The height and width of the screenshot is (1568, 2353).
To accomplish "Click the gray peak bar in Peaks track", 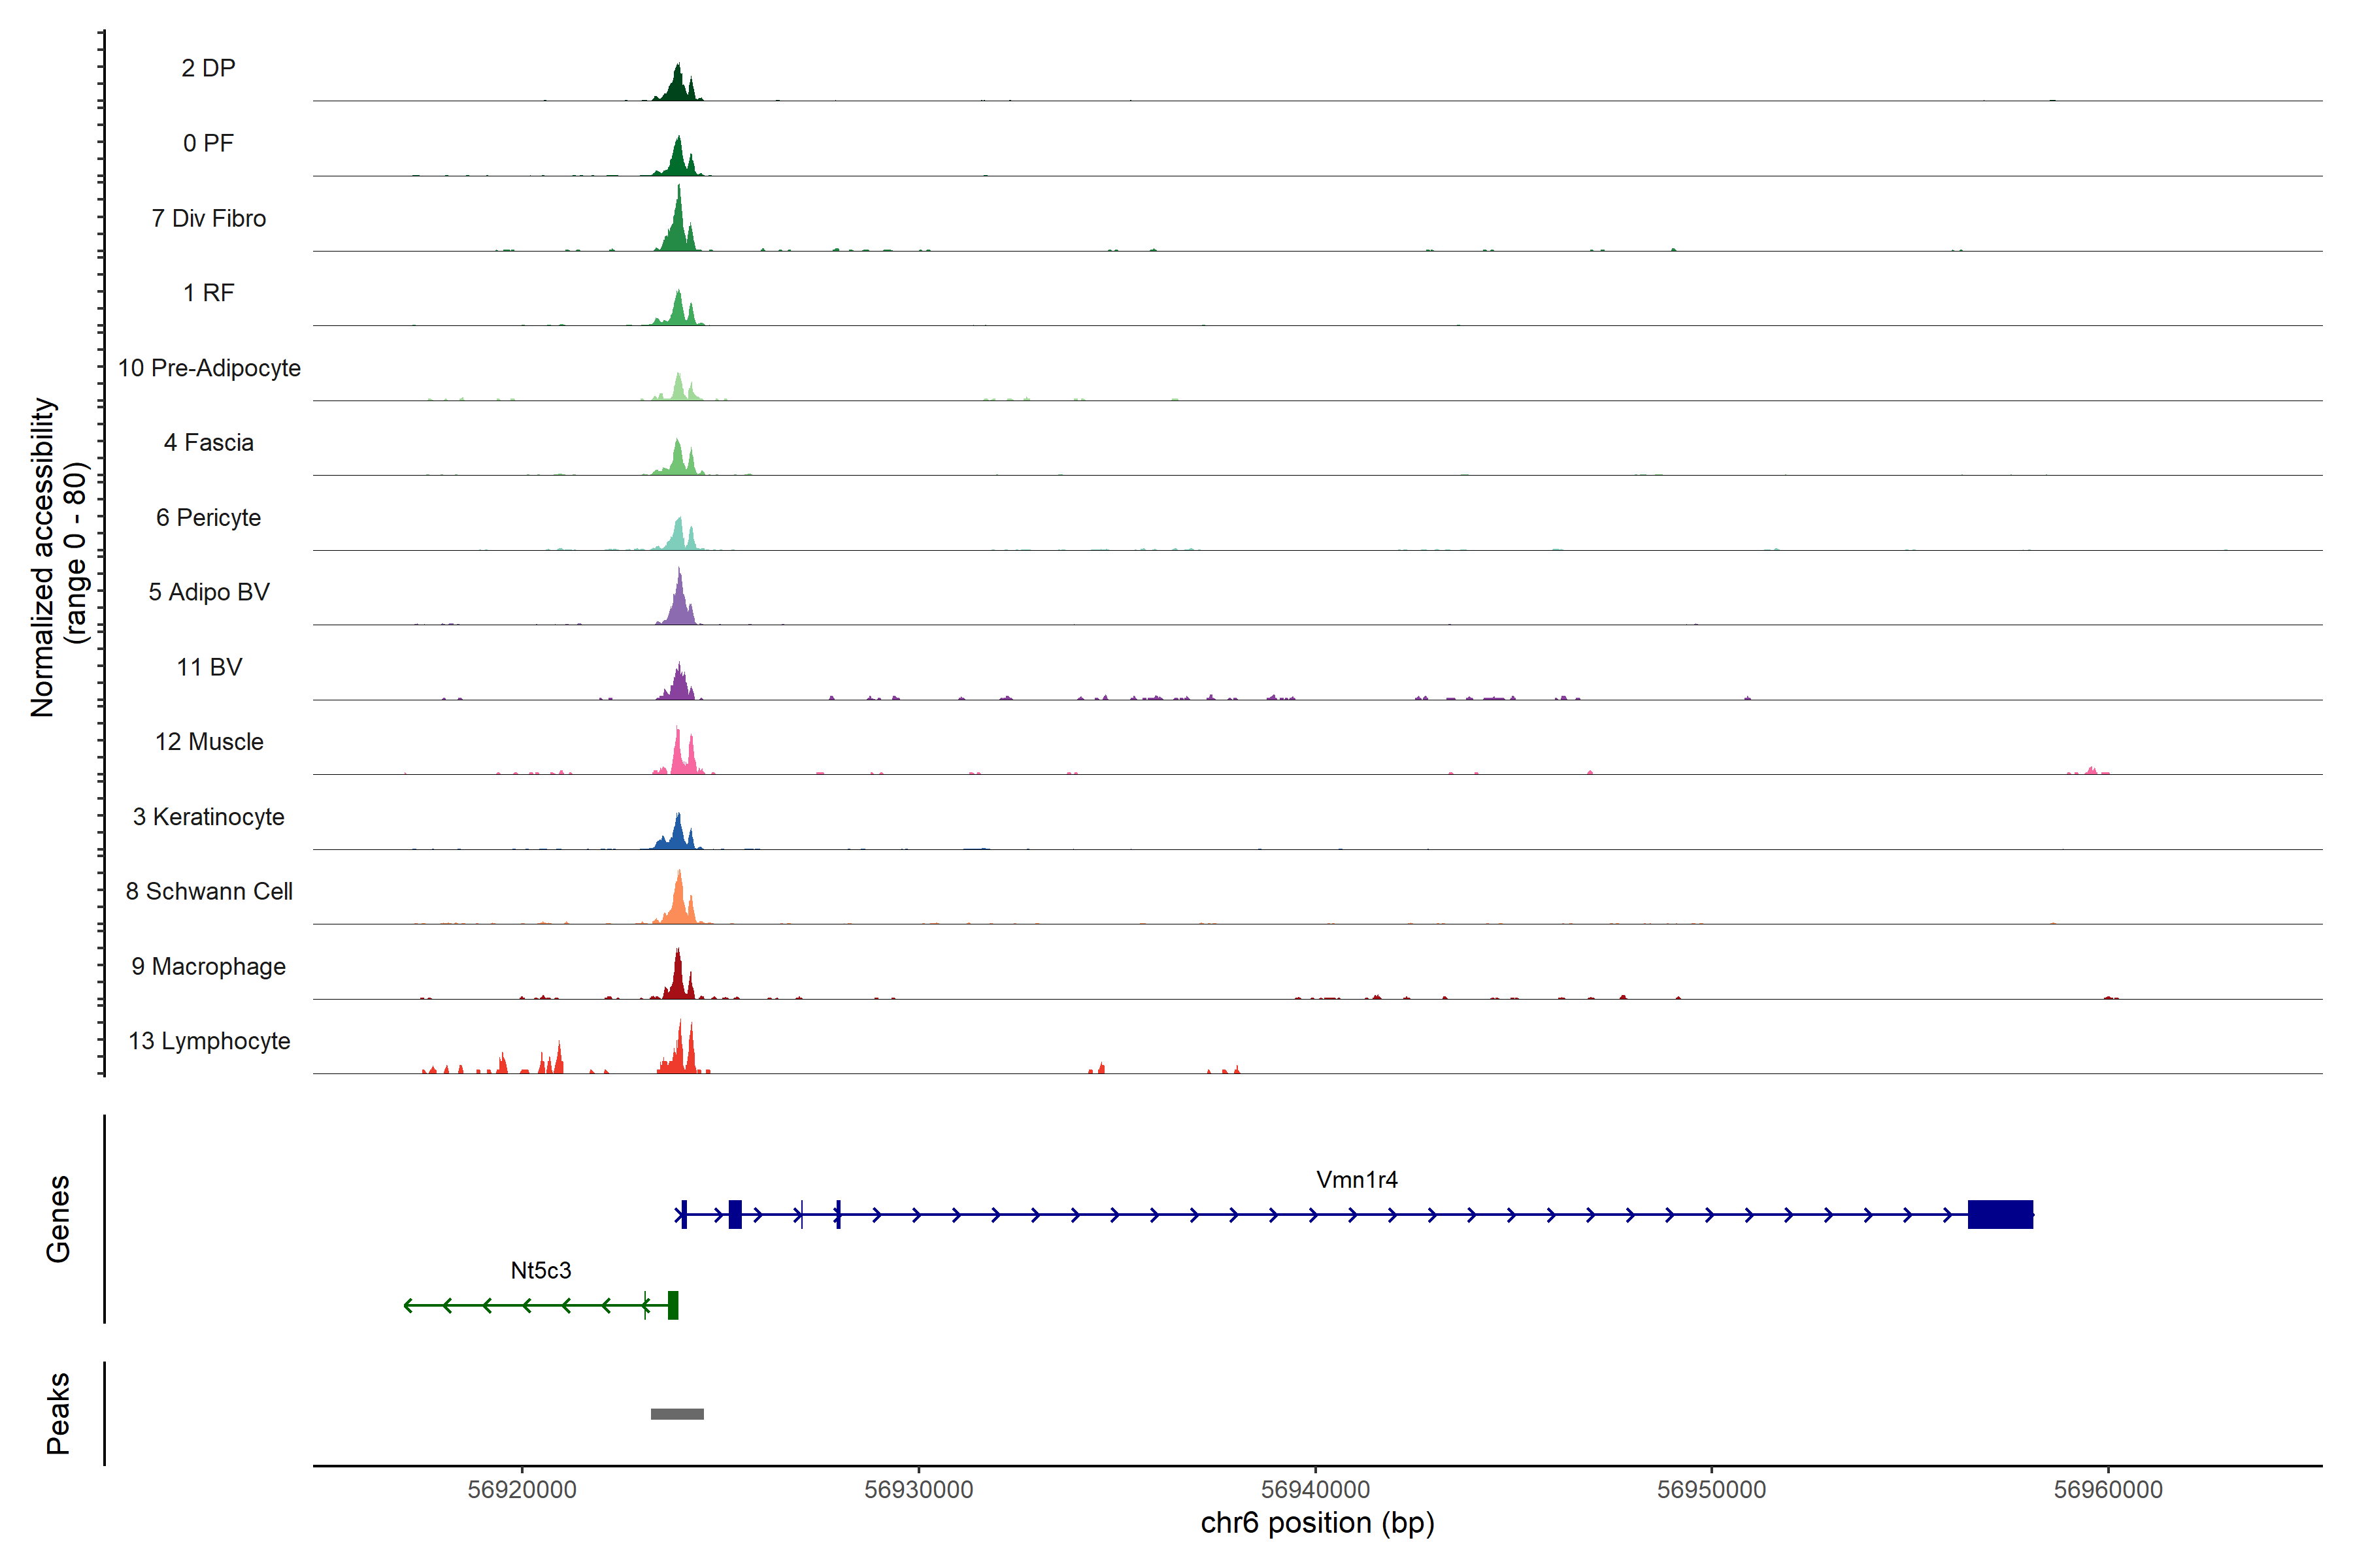I will pyautogui.click(x=676, y=1413).
